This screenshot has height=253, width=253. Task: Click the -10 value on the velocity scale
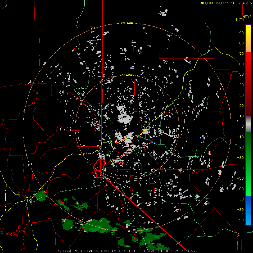240,137
